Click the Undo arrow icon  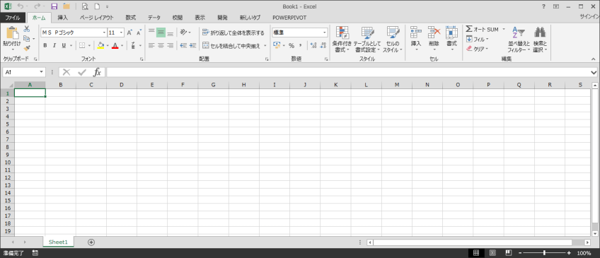20,6
